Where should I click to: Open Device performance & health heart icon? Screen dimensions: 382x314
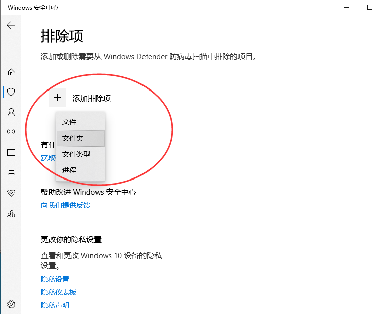coord(11,193)
